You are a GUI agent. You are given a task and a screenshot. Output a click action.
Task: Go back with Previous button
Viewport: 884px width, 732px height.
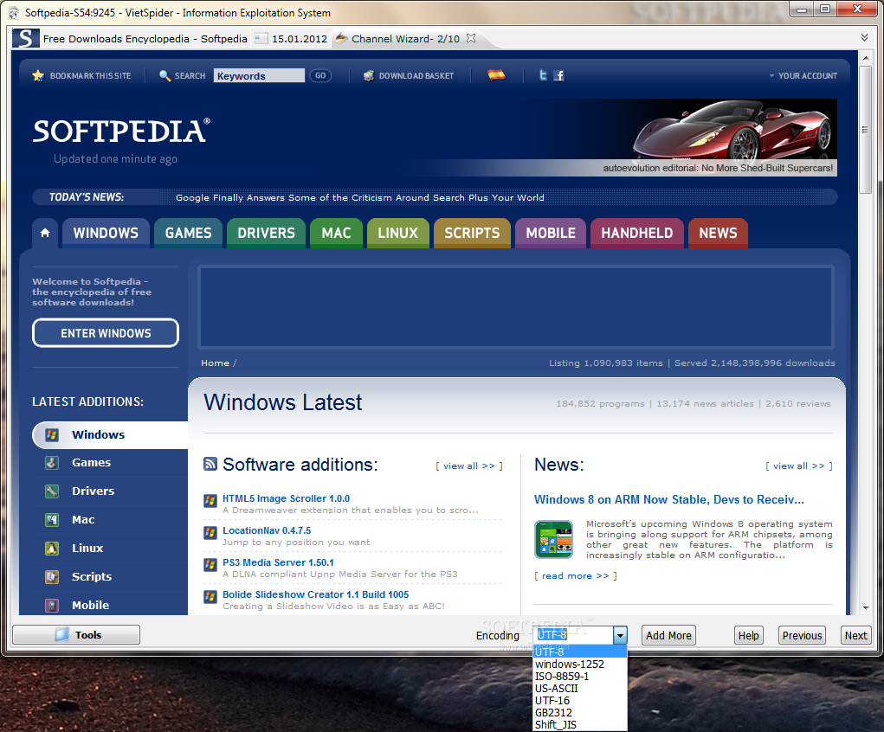tap(802, 635)
